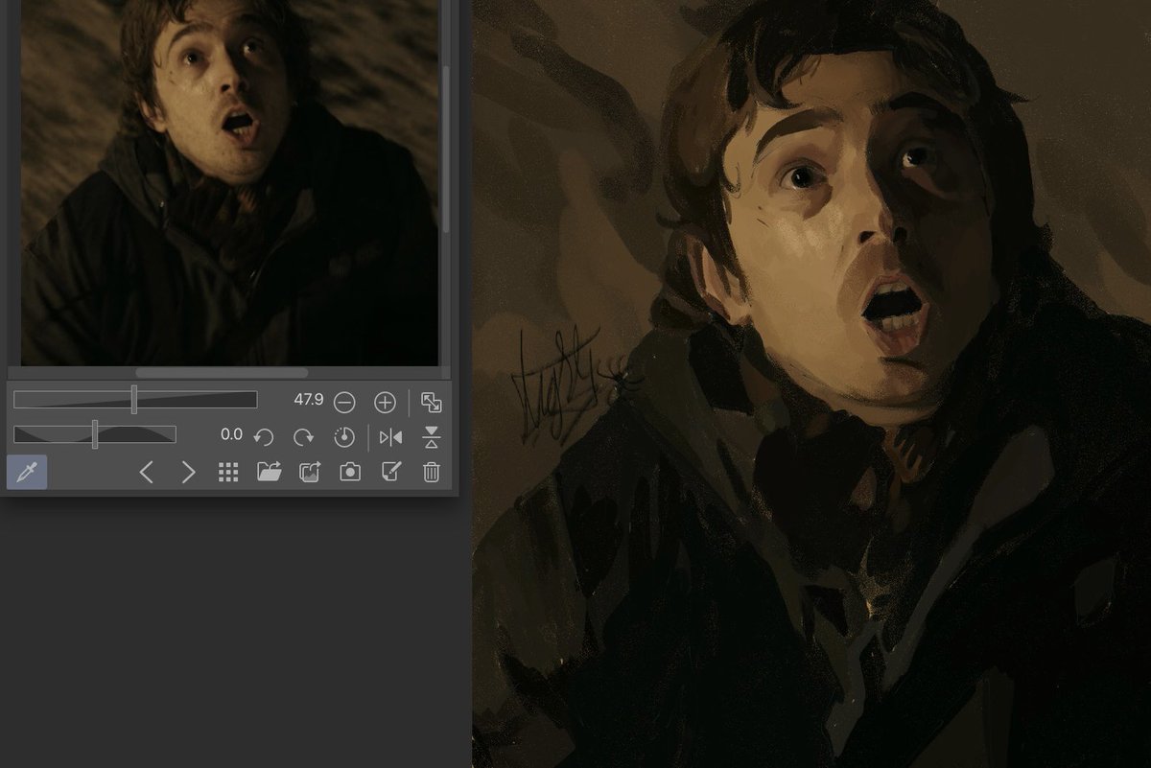
Task: Click the zoom value 47.9
Action: pos(309,400)
